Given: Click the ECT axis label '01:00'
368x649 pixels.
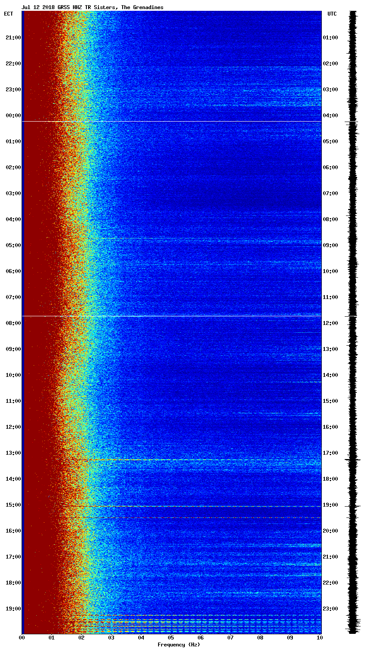Looking at the screenshot, I should point(13,141).
